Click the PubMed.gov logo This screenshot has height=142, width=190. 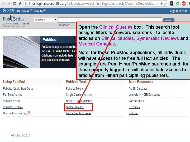point(13,19)
